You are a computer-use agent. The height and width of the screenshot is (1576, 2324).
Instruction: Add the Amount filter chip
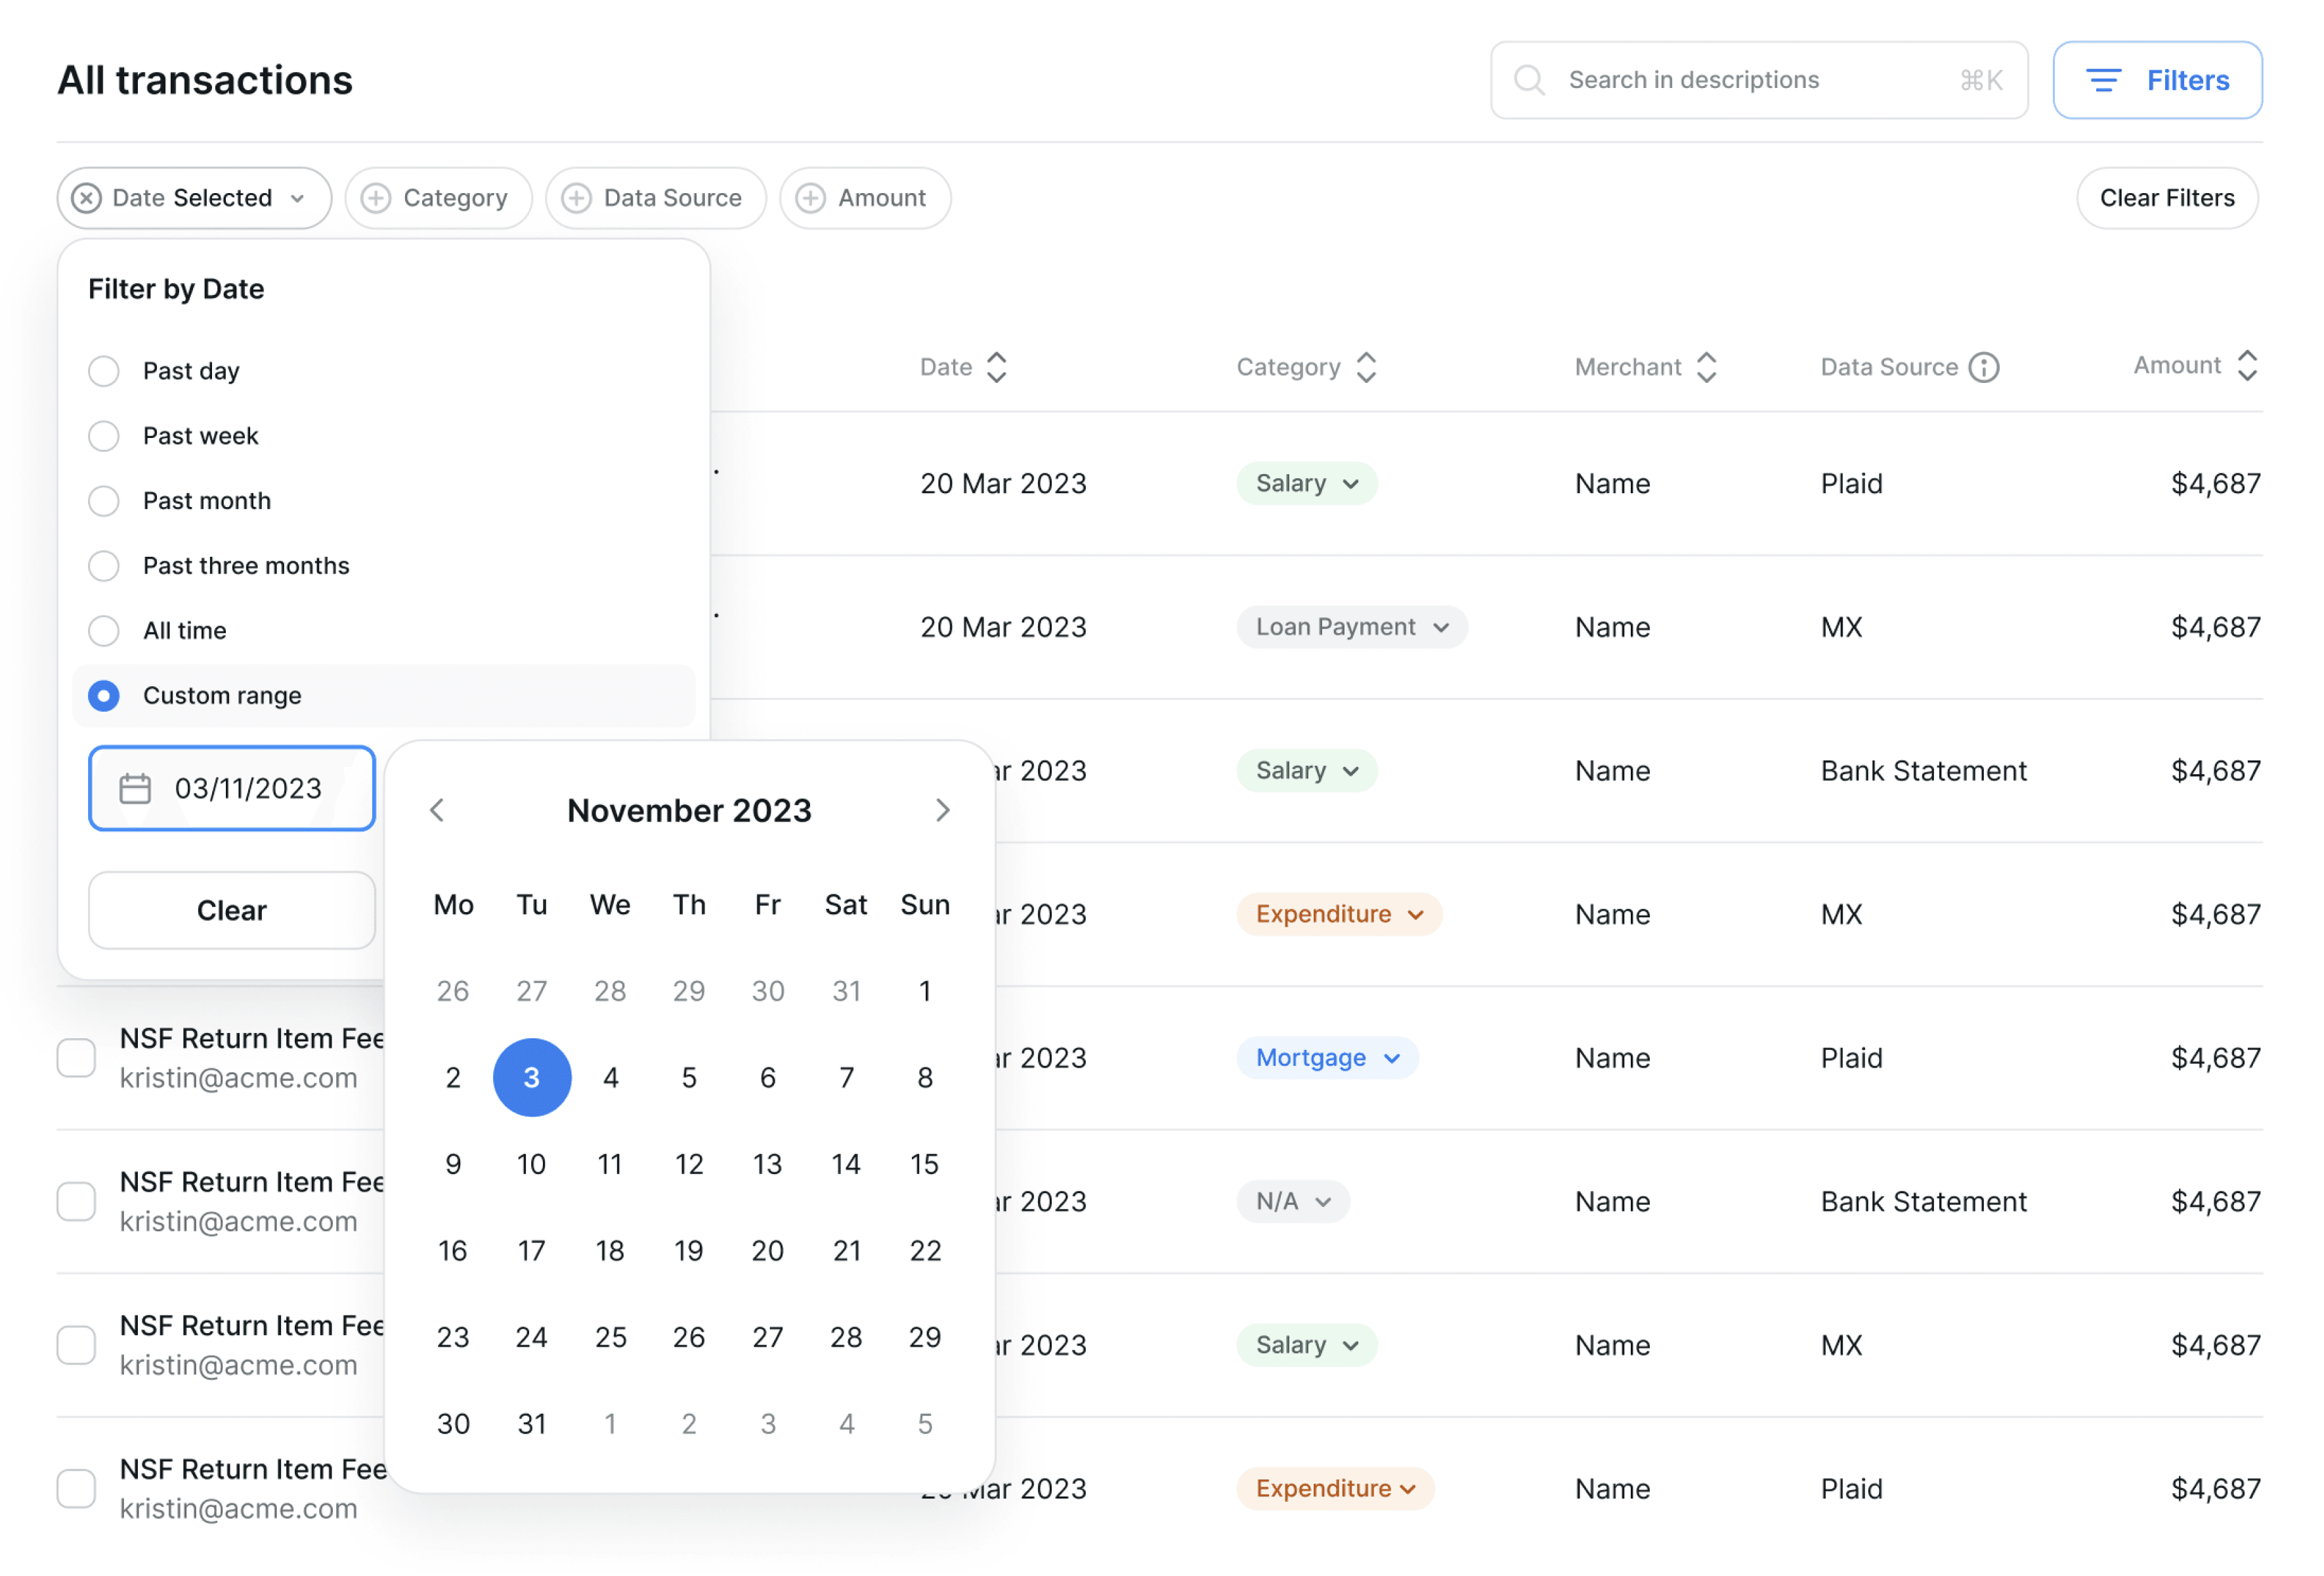(865, 198)
